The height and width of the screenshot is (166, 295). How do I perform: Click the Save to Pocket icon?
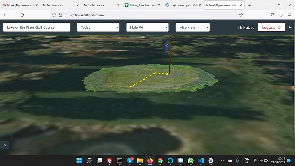pyautogui.click(x=273, y=15)
